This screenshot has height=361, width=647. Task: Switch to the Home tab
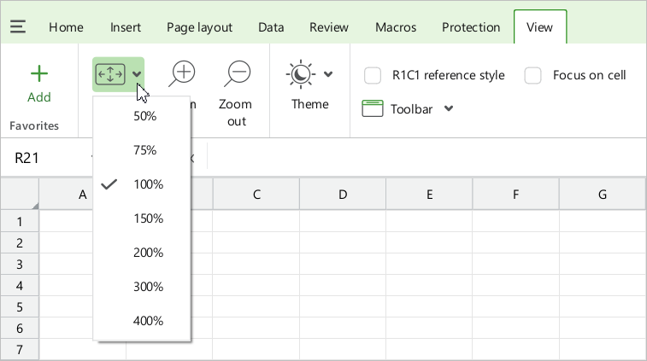click(x=66, y=27)
